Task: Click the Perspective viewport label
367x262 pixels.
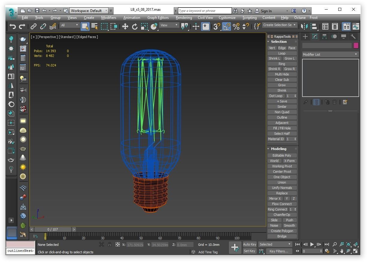Action: point(47,37)
